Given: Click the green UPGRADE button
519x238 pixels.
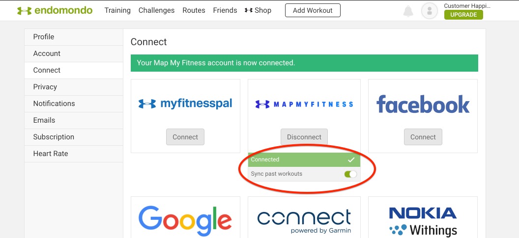Looking at the screenshot, I should pos(463,15).
